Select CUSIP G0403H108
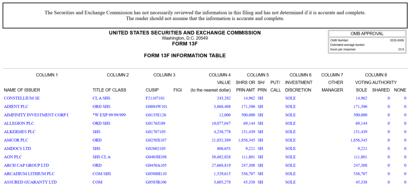This screenshot has height=188, width=408. tap(156, 157)
